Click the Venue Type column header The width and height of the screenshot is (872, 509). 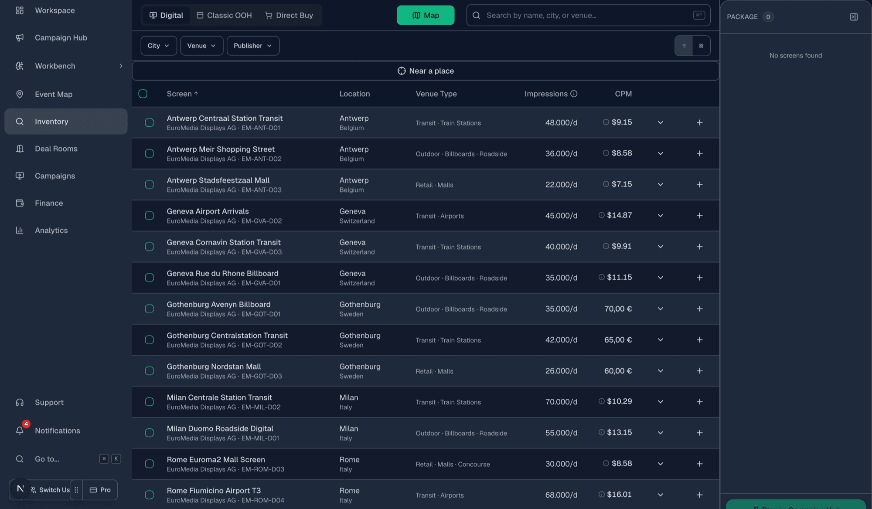436,94
